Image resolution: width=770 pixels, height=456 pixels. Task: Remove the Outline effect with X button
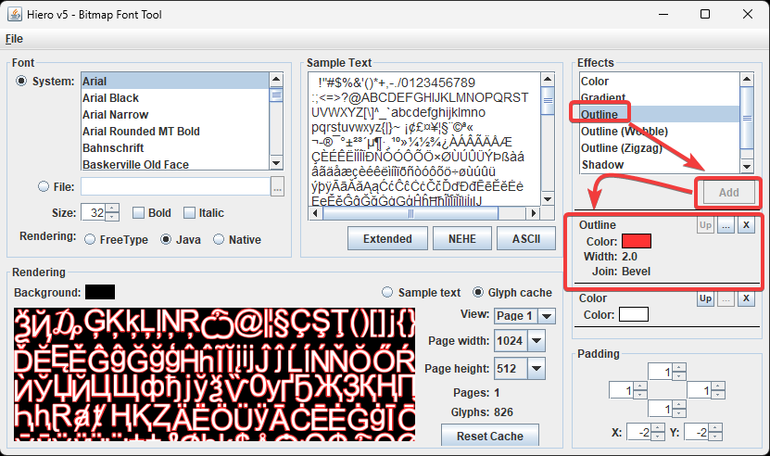tap(746, 225)
